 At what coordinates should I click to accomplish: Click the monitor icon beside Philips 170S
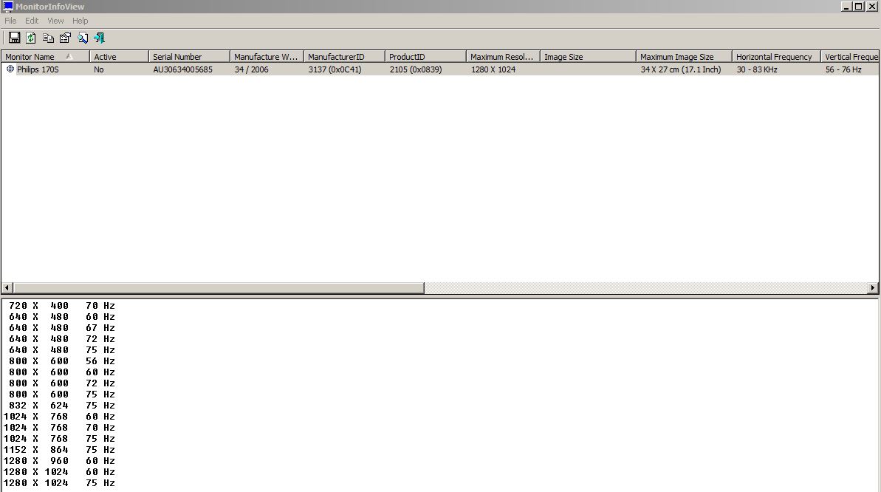[x=10, y=69]
